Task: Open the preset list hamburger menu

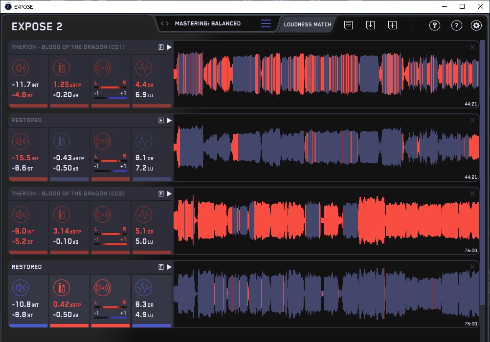Action: 266,24
